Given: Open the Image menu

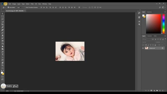Looking at the screenshot, I should point(14,4).
